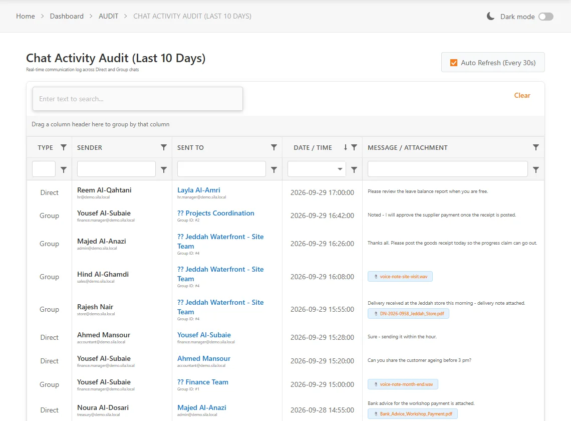
Task: Open Jeddah Waterfront link in Majed Al-Anazi row
Action: point(220,241)
